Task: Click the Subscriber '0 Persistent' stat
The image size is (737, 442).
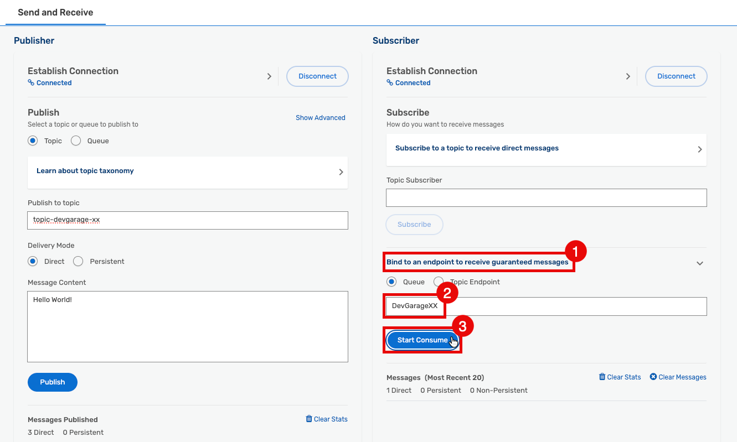Action: (x=441, y=391)
